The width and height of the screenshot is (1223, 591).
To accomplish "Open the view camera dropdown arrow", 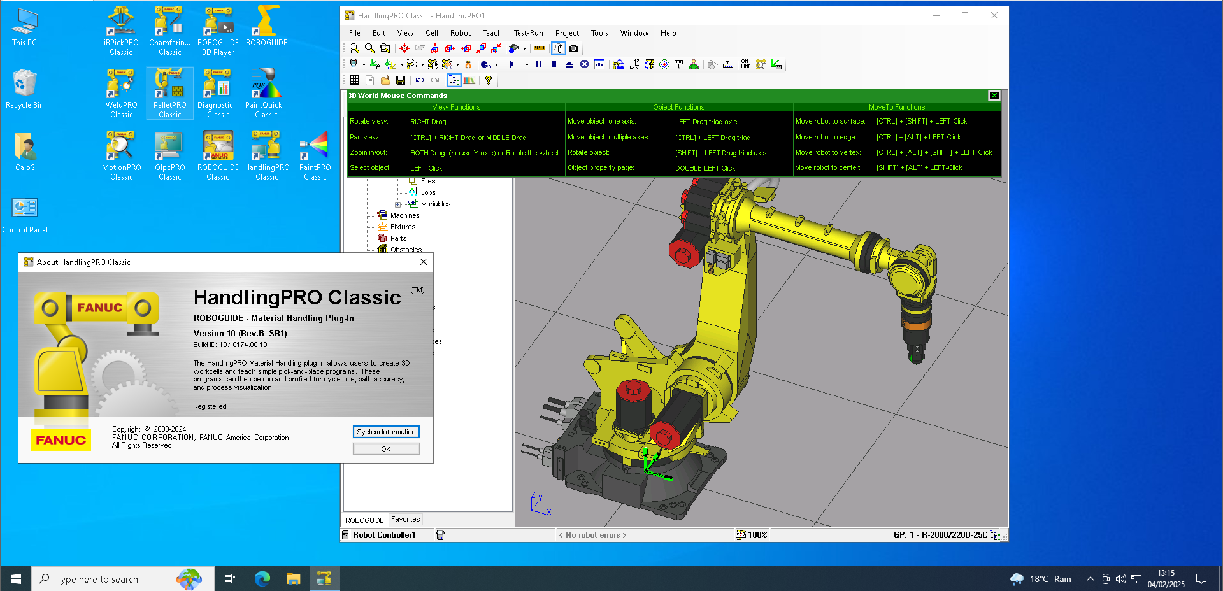I will tap(524, 48).
